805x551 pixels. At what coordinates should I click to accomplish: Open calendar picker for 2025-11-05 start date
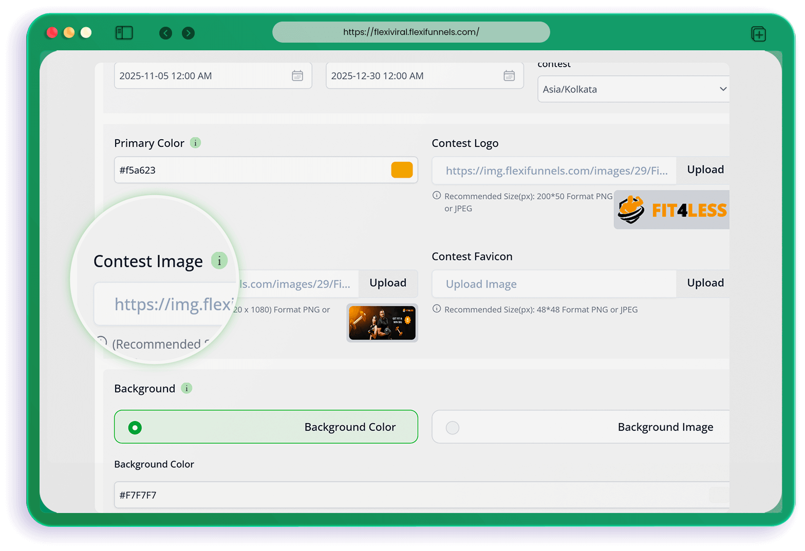click(297, 76)
